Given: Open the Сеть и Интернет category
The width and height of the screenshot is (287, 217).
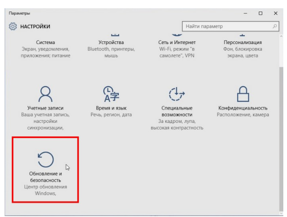Looking at the screenshot, I should click(177, 42).
